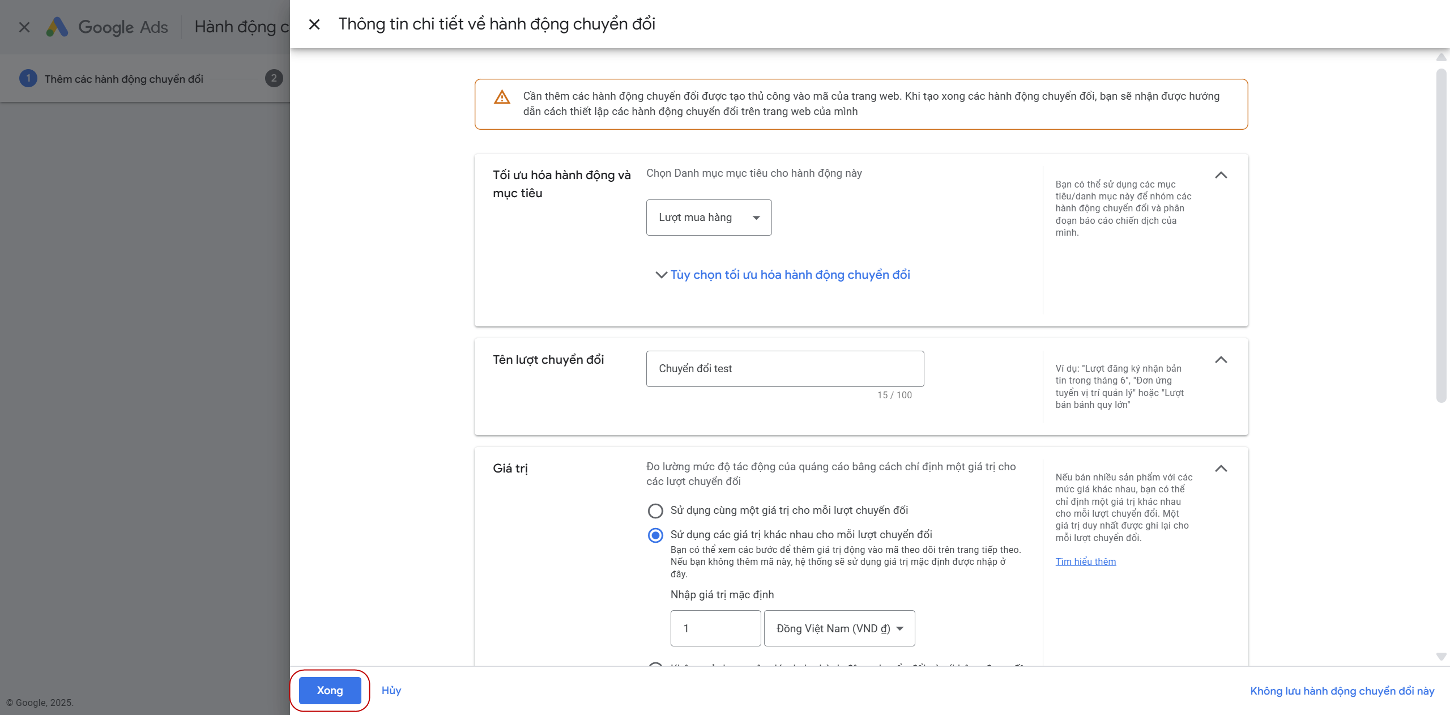Viewport: 1450px width, 715px height.
Task: Go to step 2 in the stepper
Action: coord(274,78)
